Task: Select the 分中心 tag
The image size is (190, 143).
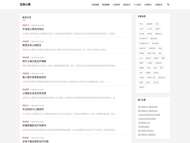Action: [142, 29]
